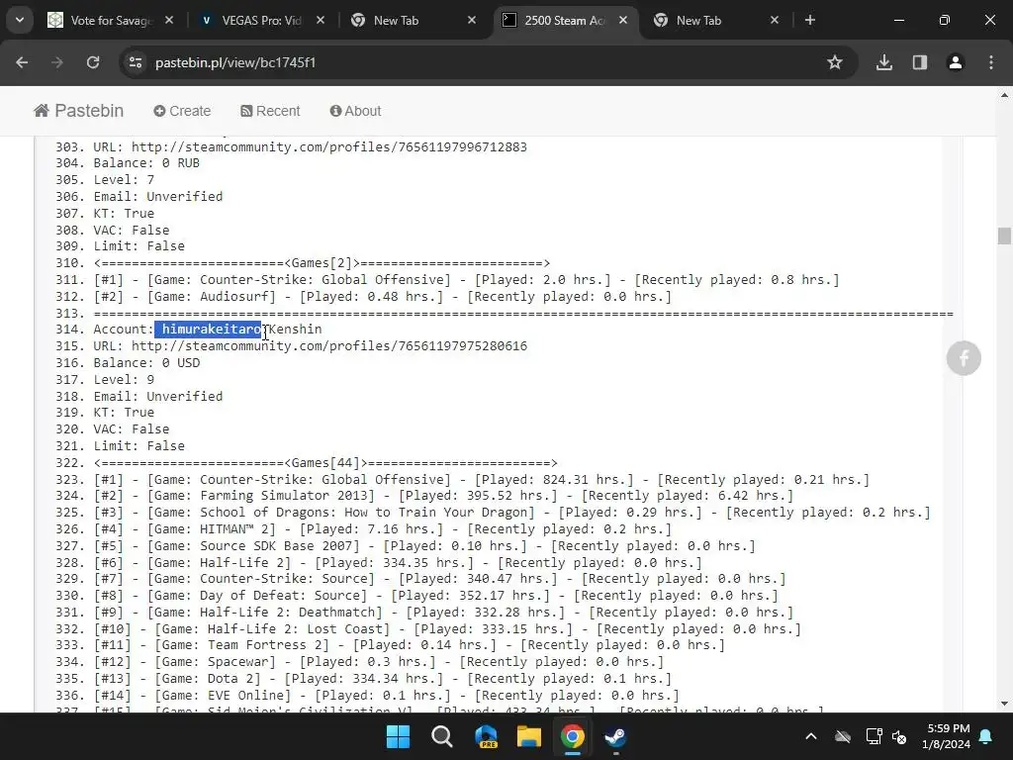Click the steamcommunity URL ending 975280616
The height and width of the screenshot is (760, 1013).
click(x=329, y=345)
